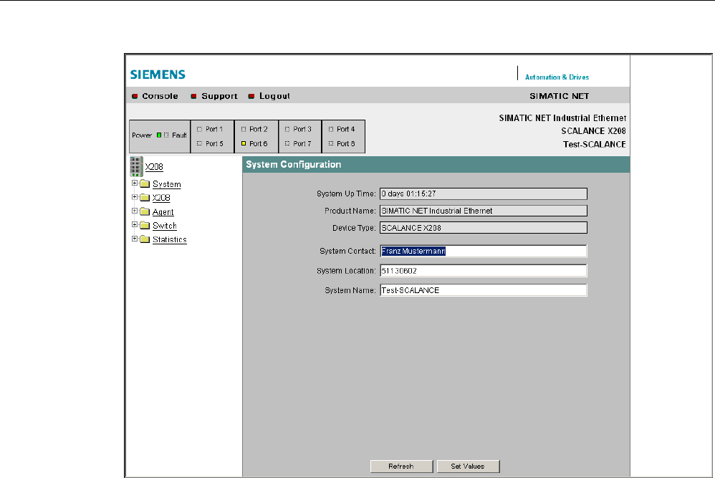
Task: Click the red bullet beside Logout
Action: tap(251, 96)
